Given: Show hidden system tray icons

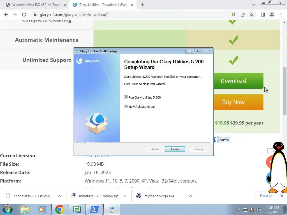Looking at the screenshot, I should click(x=238, y=210).
